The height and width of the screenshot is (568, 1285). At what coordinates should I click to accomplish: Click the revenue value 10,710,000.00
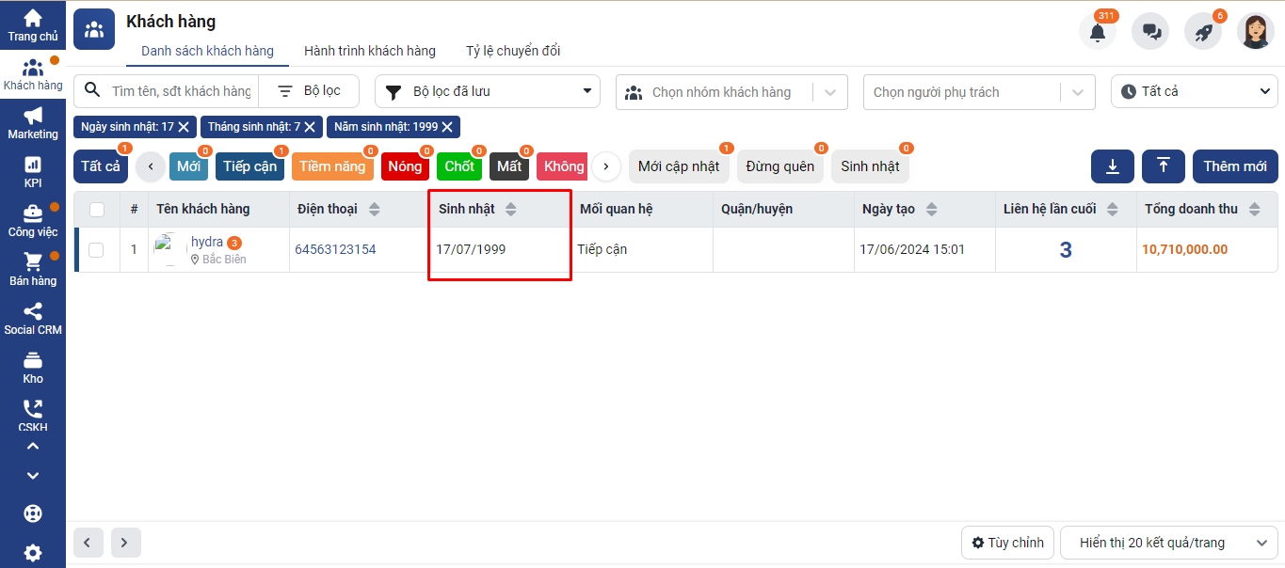(x=1185, y=250)
